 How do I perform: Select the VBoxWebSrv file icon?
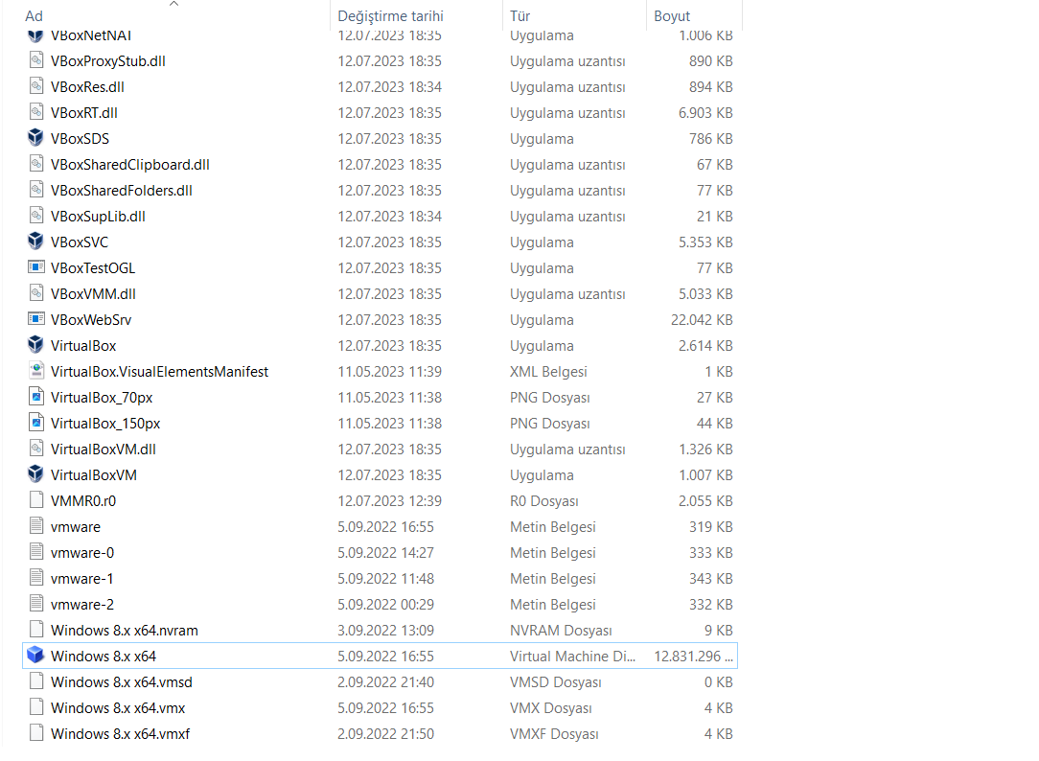pos(35,318)
